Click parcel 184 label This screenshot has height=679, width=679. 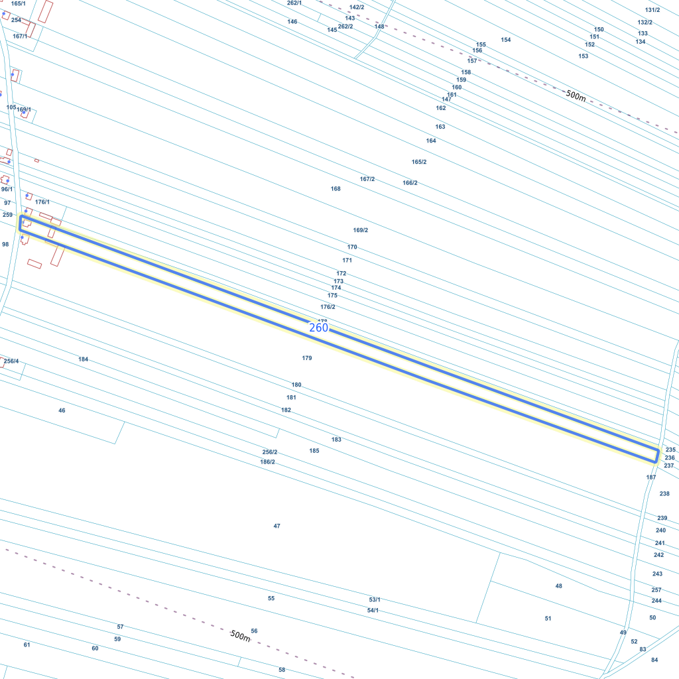(x=83, y=359)
